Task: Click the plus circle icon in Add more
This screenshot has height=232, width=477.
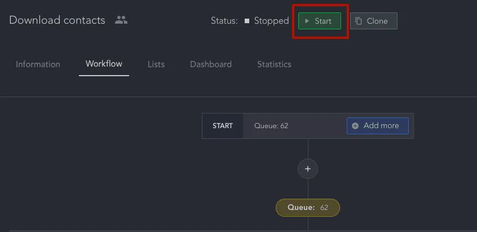Action: click(355, 126)
